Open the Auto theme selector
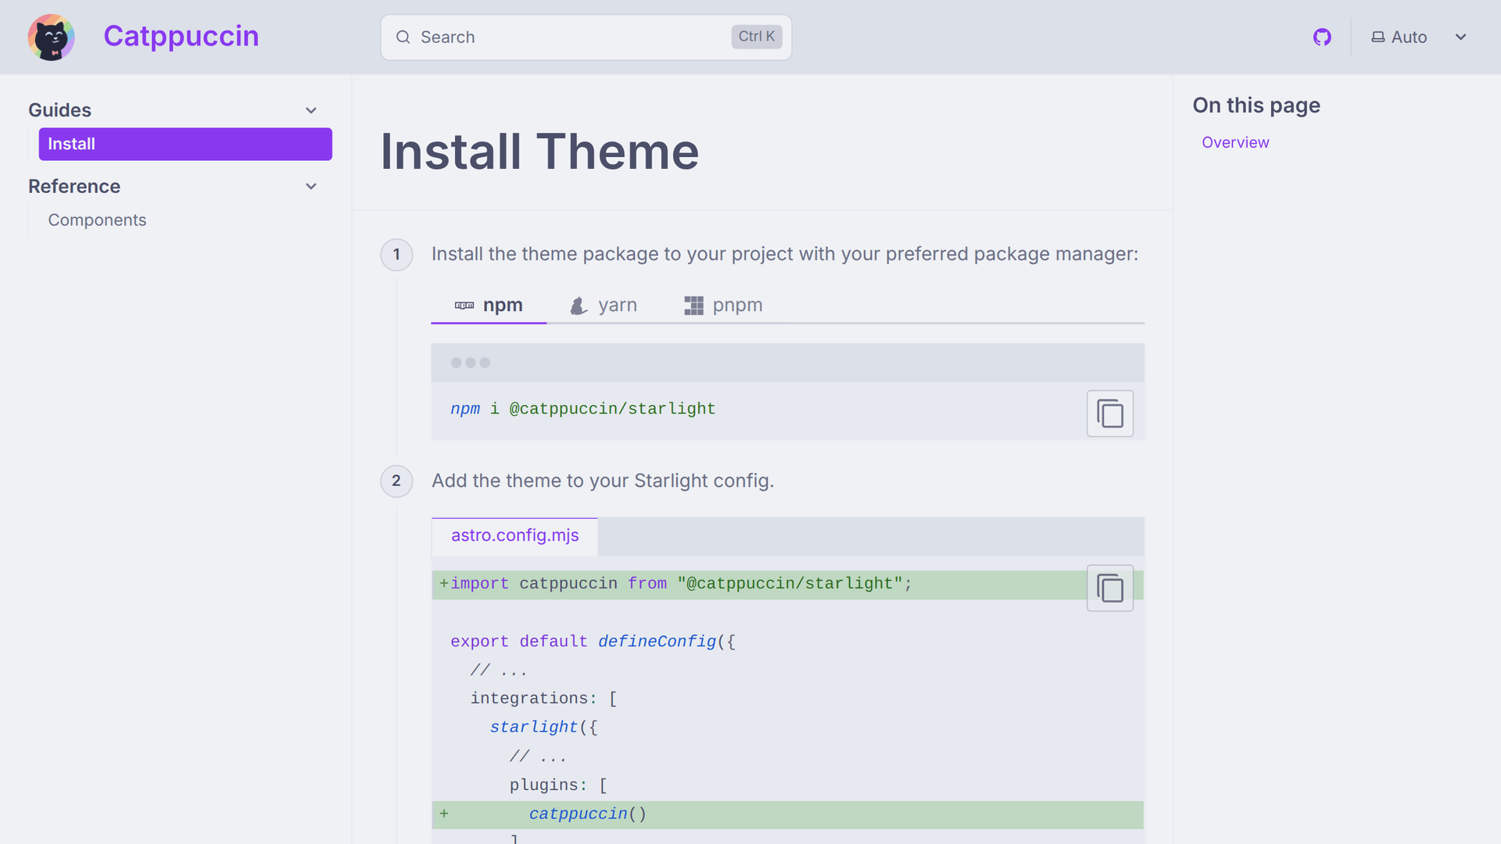Viewport: 1501px width, 844px height. click(x=1419, y=37)
